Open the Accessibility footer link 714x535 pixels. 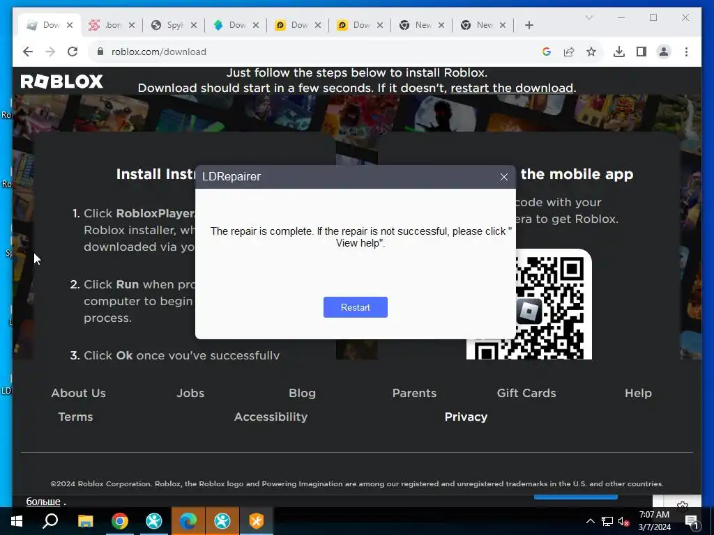coord(271,417)
